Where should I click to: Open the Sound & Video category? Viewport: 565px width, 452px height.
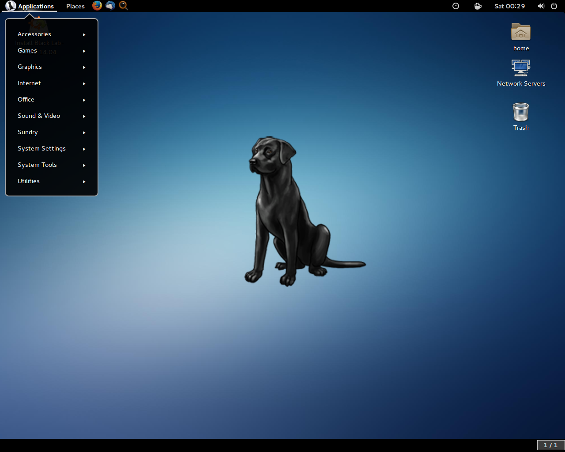click(52, 116)
